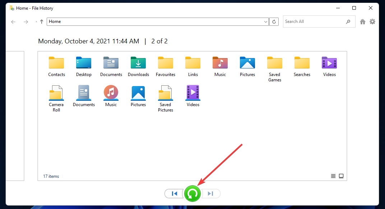385x209 pixels.
Task: Expand the address bar dropdown
Action: pyautogui.click(x=266, y=22)
